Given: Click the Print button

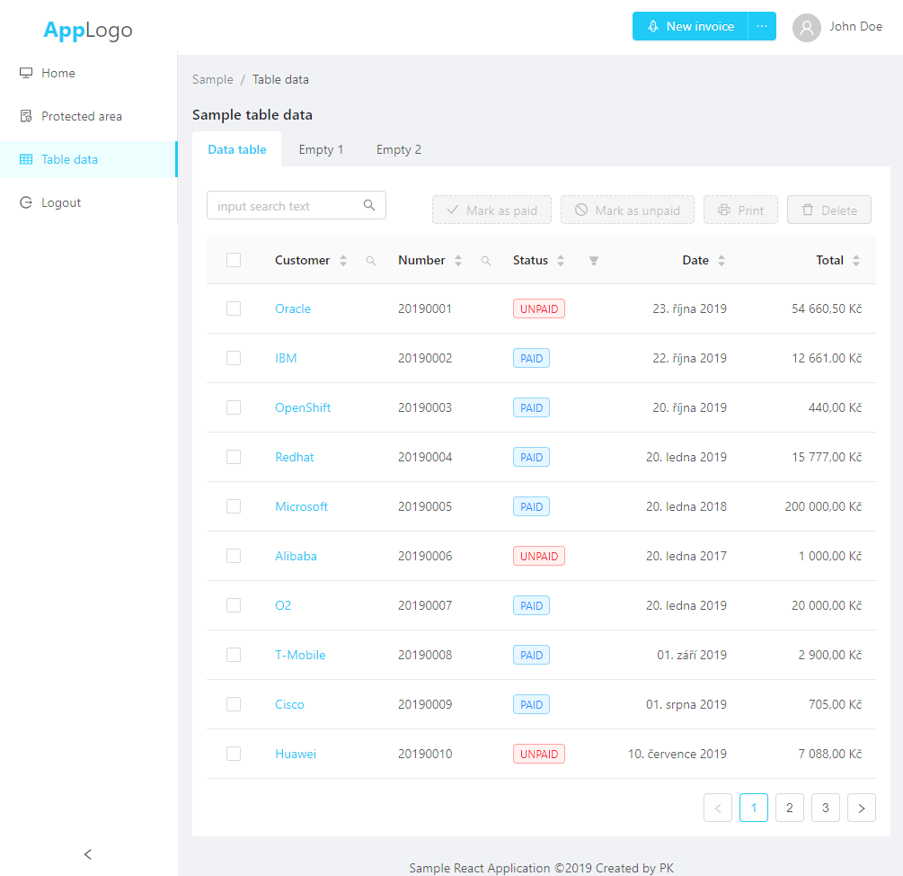Looking at the screenshot, I should (740, 210).
